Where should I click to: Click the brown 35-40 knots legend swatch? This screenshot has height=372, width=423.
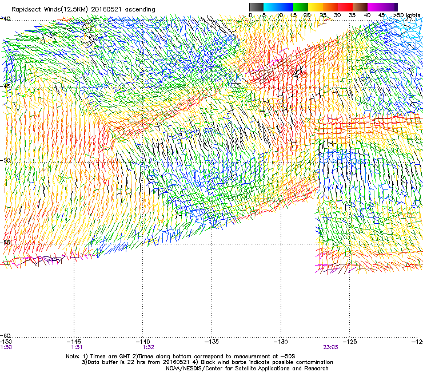coord(360,7)
